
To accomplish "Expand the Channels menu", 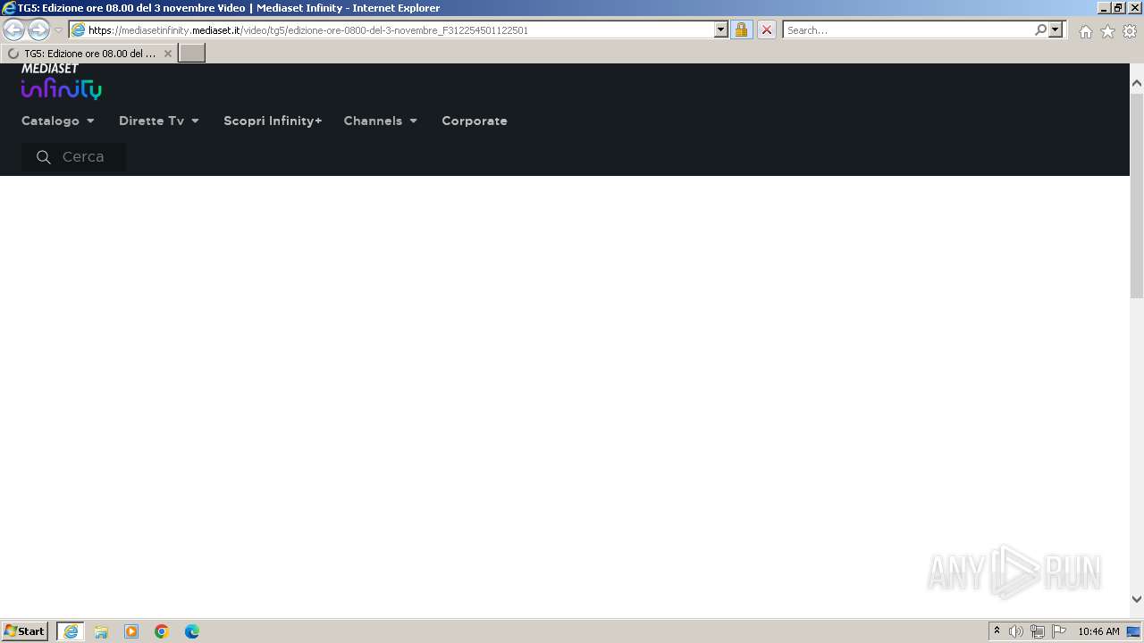I will pyautogui.click(x=381, y=121).
